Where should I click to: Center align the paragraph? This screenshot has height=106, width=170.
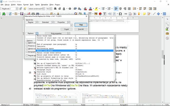(121, 9)
